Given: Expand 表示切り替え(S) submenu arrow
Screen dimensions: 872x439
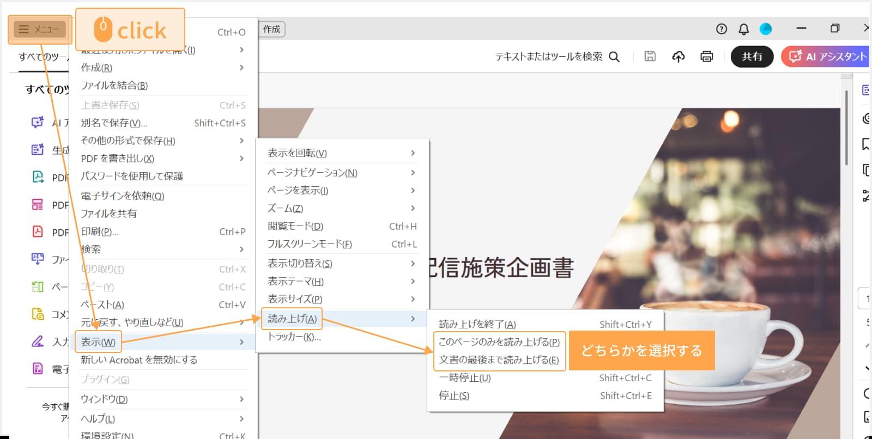Looking at the screenshot, I should (413, 264).
